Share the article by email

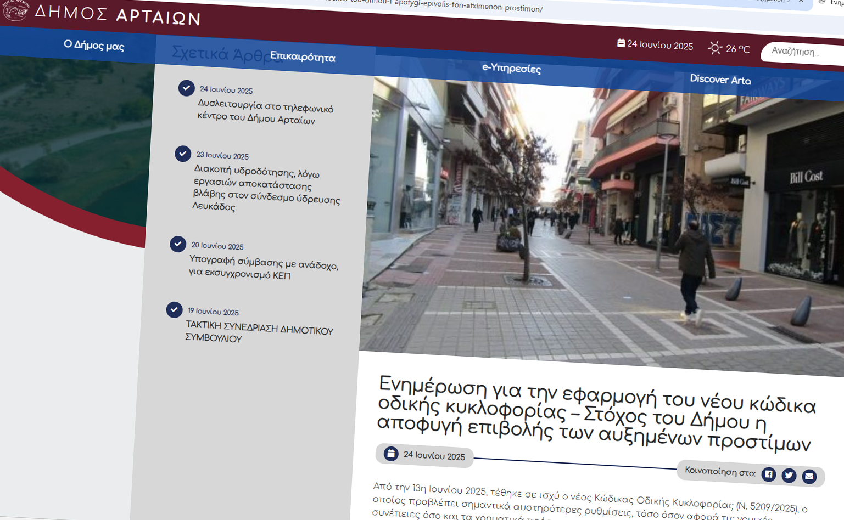809,476
